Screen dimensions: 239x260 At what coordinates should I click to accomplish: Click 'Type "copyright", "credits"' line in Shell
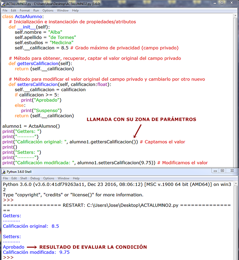(73, 195)
